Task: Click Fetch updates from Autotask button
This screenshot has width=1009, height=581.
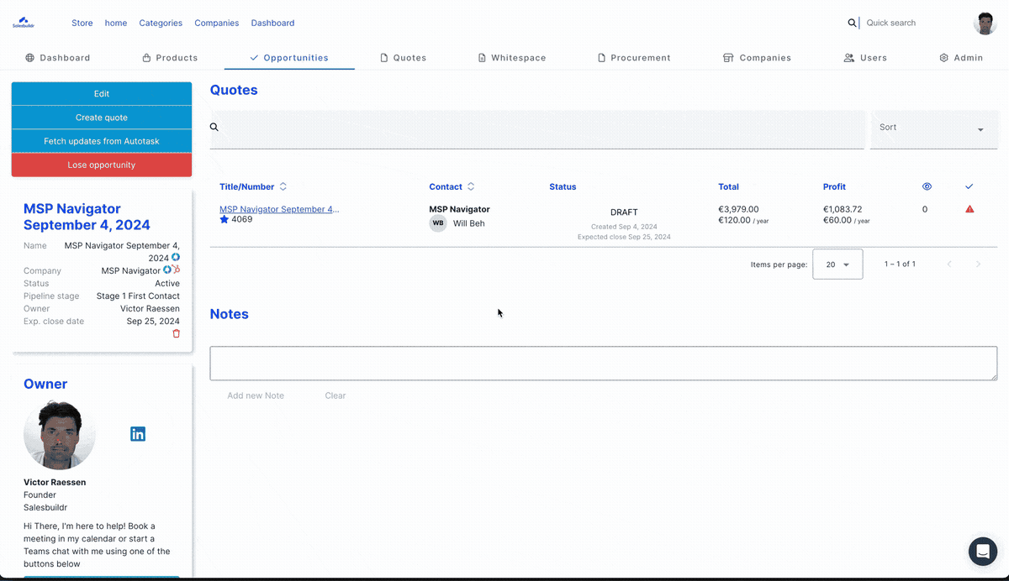Action: pos(102,141)
